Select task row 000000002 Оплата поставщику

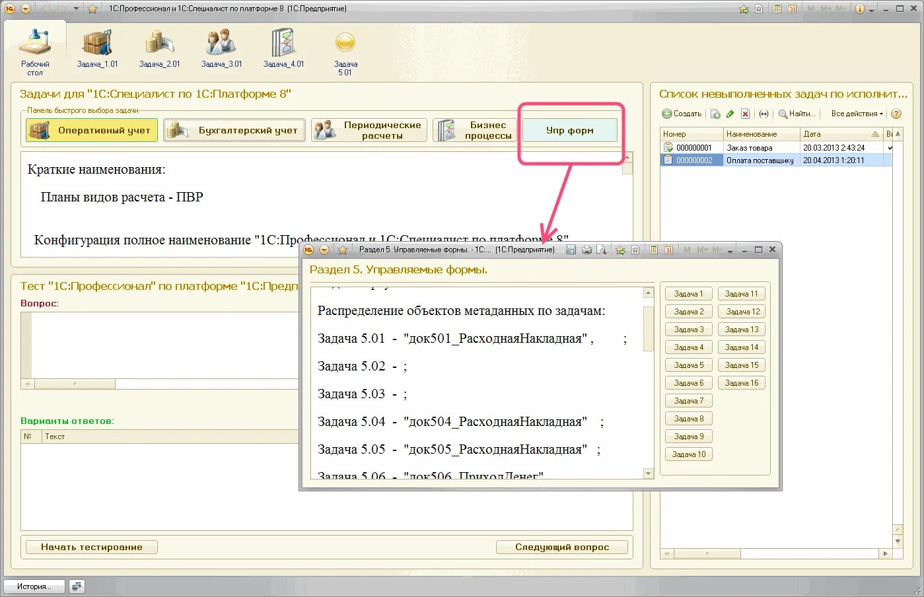(x=776, y=160)
